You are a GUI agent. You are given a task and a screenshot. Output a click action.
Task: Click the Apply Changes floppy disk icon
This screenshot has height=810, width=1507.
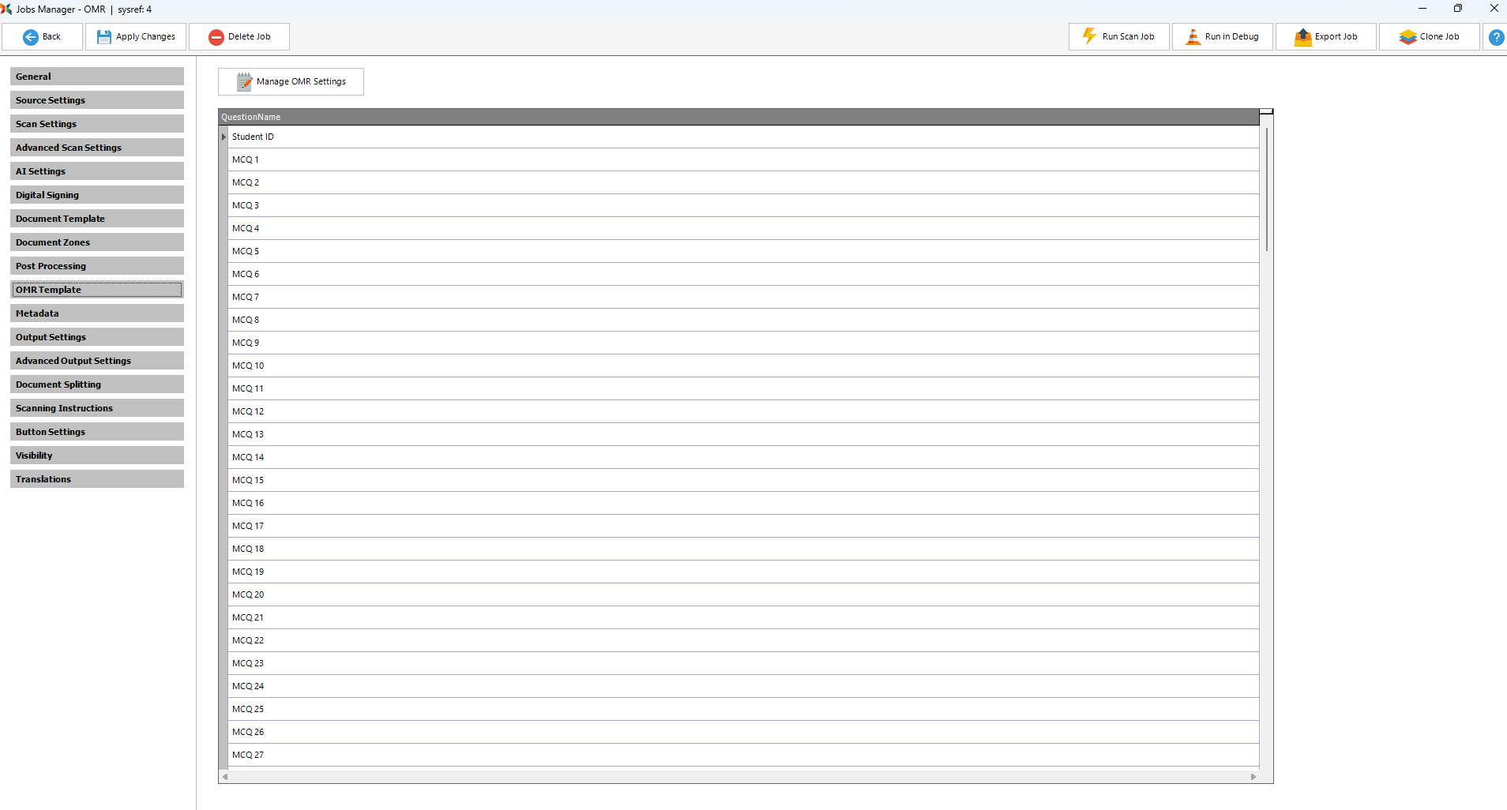(103, 37)
